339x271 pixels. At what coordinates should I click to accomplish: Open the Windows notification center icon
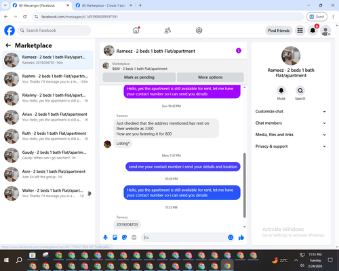[330, 260]
